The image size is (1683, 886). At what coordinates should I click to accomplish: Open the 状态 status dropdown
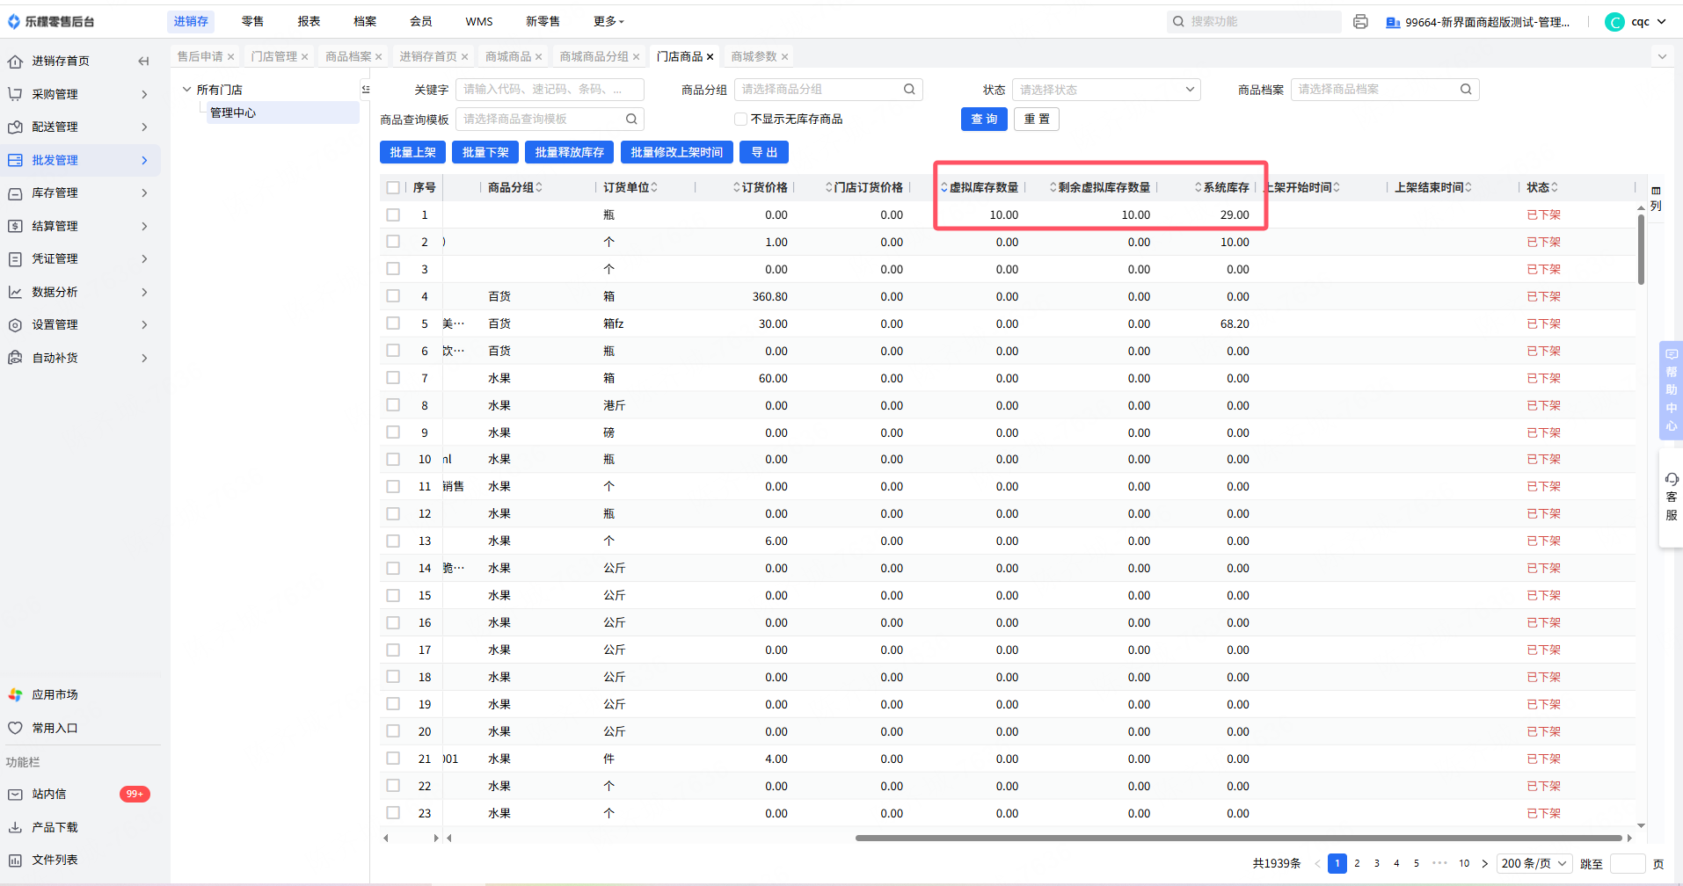[x=1105, y=90]
